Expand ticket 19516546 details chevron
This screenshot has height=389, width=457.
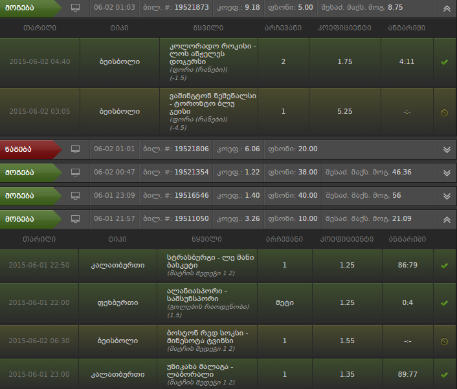coord(447,196)
